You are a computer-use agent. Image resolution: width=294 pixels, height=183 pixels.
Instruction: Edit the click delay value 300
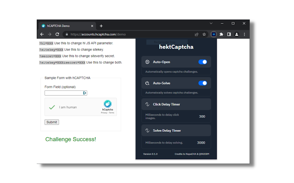202,116
